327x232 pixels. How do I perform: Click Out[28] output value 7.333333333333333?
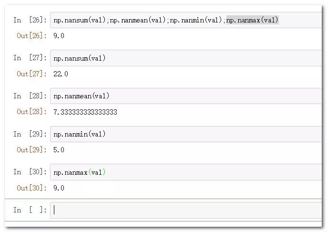(x=85, y=112)
